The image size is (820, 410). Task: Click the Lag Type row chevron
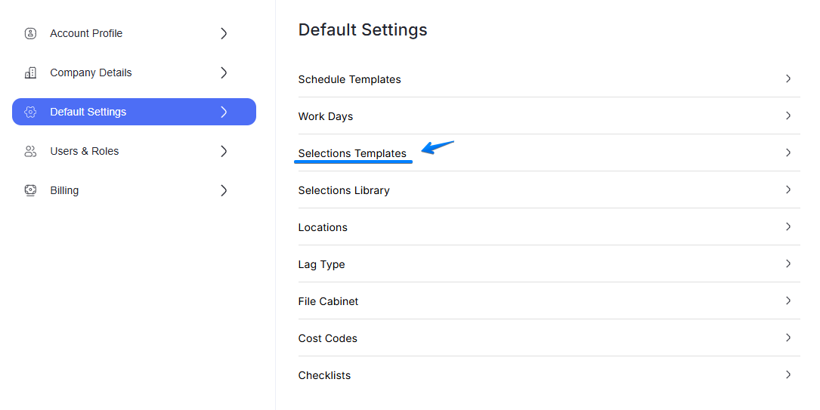[788, 264]
